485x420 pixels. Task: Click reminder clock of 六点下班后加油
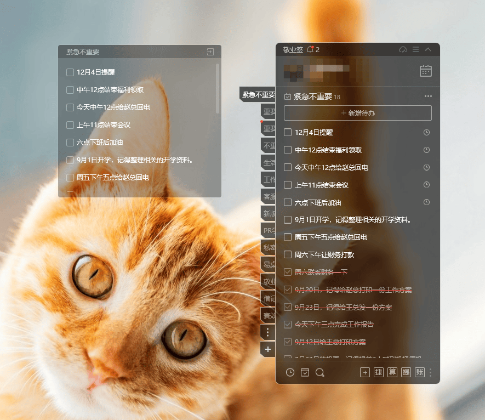(426, 202)
